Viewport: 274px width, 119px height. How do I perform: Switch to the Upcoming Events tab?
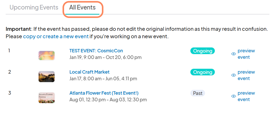[34, 7]
